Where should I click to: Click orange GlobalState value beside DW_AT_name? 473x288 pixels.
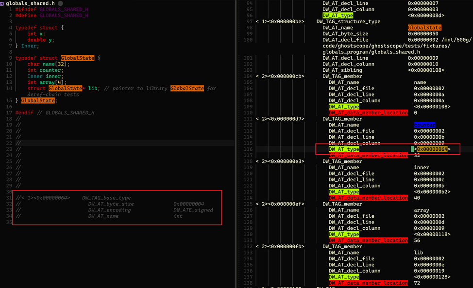(424, 28)
